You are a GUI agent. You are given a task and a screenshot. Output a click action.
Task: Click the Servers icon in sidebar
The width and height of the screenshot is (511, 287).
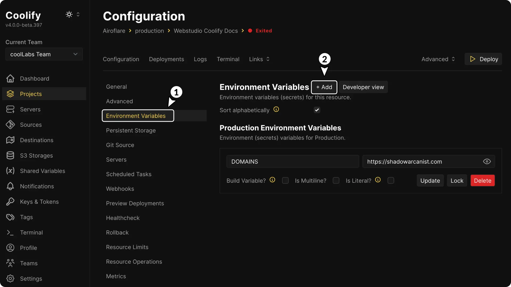click(x=10, y=109)
